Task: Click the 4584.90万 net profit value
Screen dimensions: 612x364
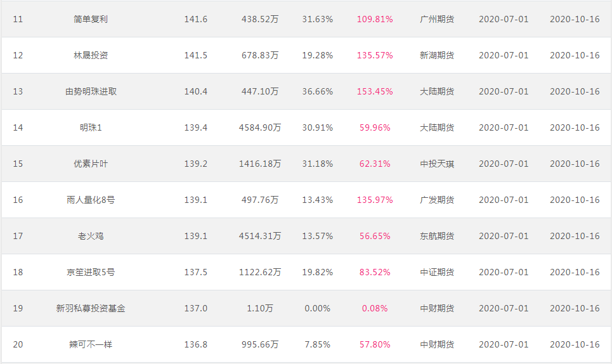Action: pyautogui.click(x=260, y=127)
